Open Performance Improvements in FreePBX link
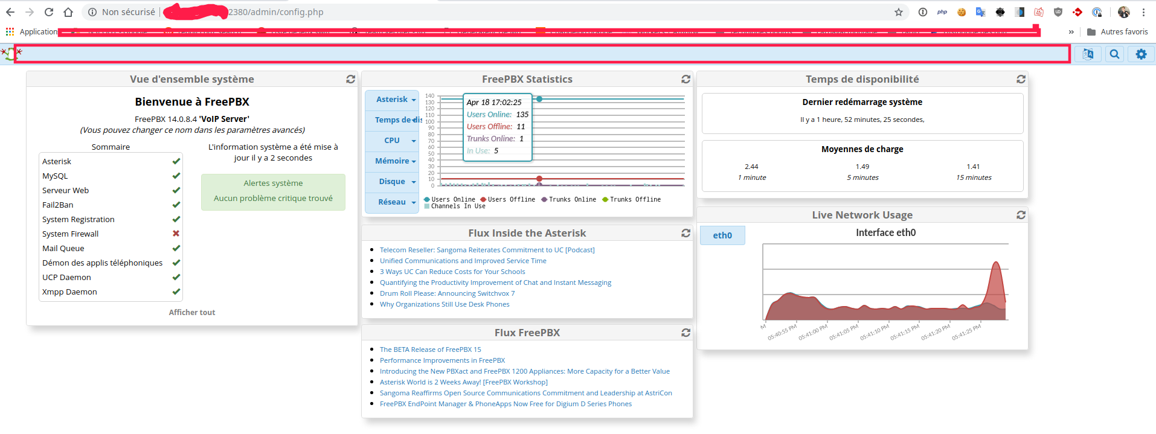 click(442, 360)
